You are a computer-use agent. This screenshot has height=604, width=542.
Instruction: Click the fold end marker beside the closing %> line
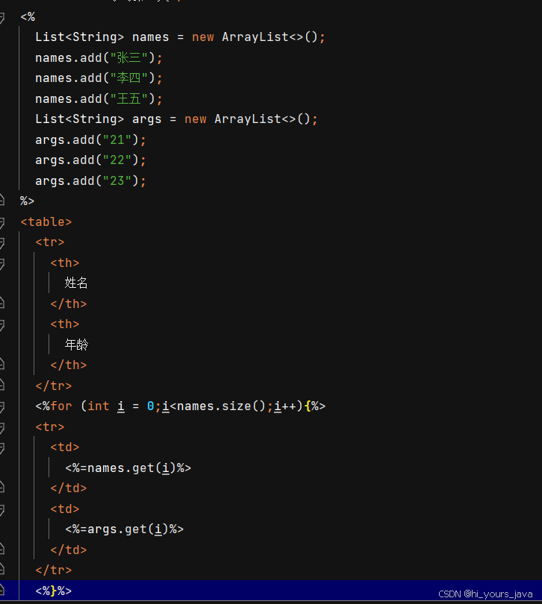[2, 200]
